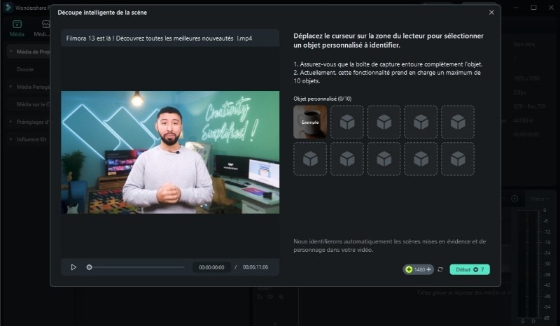Click the add circle icon beside Mètre
This screenshot has height=326, width=560.
click(x=514, y=199)
